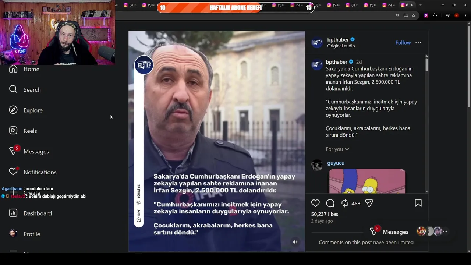Screen dimensions: 471x265
Task: Open commenter guyucu's profile picture
Action: [317, 165]
